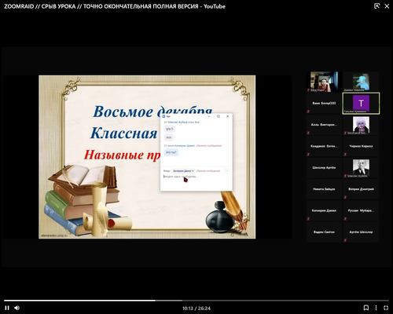Open the chat ellipsis more button
Screen dimensions: 393x314
(227, 171)
